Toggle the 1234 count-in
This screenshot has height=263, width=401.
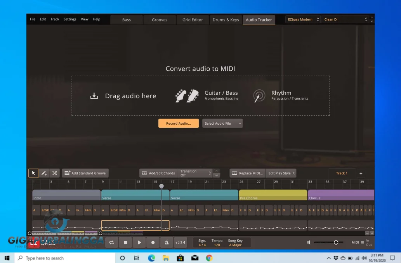(180, 242)
